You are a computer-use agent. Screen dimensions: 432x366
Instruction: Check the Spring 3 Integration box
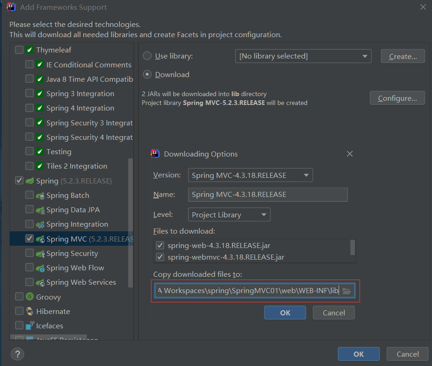coord(29,93)
